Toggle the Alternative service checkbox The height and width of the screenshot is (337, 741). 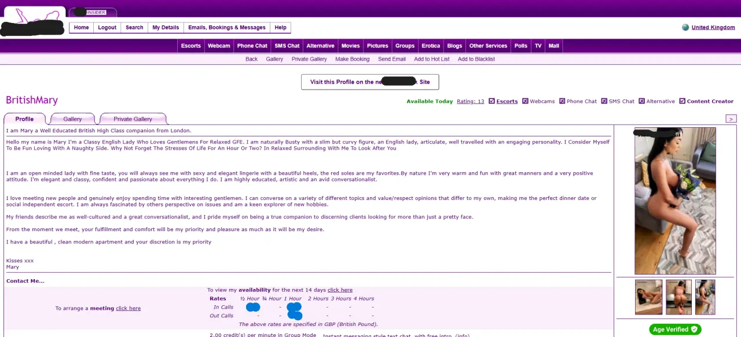pos(641,101)
